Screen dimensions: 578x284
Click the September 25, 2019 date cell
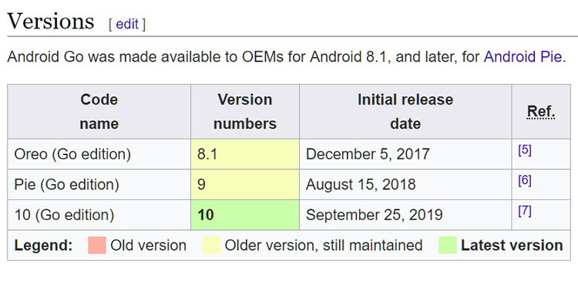405,215
